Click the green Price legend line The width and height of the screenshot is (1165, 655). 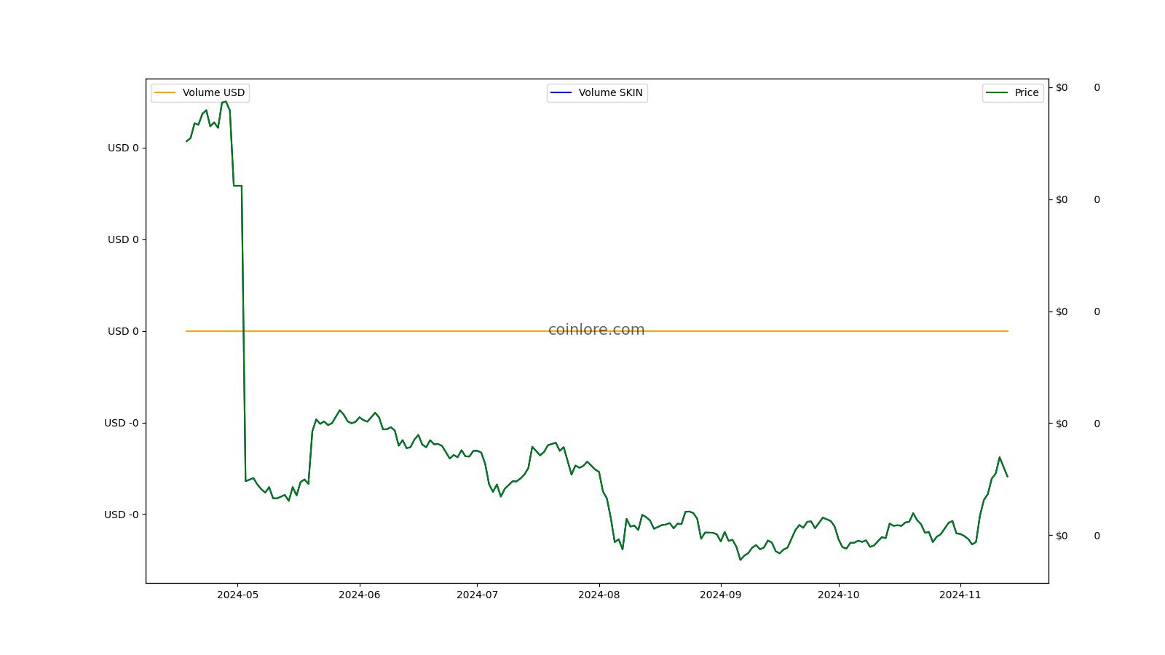(x=997, y=92)
